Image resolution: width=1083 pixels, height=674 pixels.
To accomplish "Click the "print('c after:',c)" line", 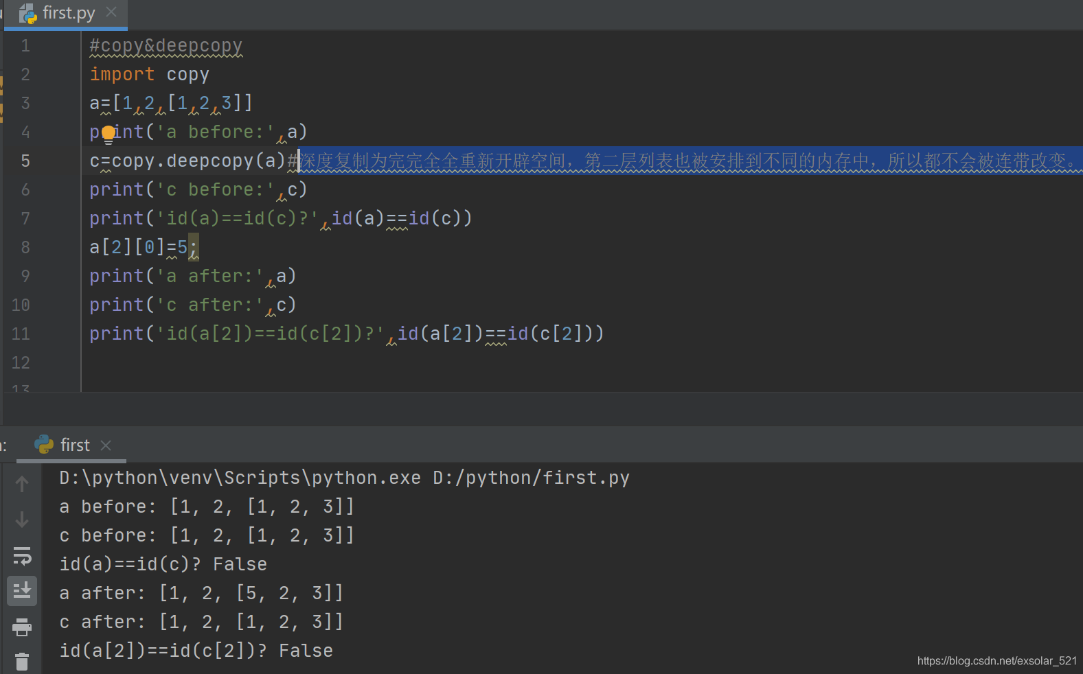I will (193, 305).
